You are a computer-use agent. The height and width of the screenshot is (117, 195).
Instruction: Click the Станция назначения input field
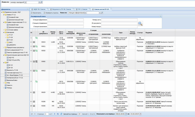tap(66, 26)
